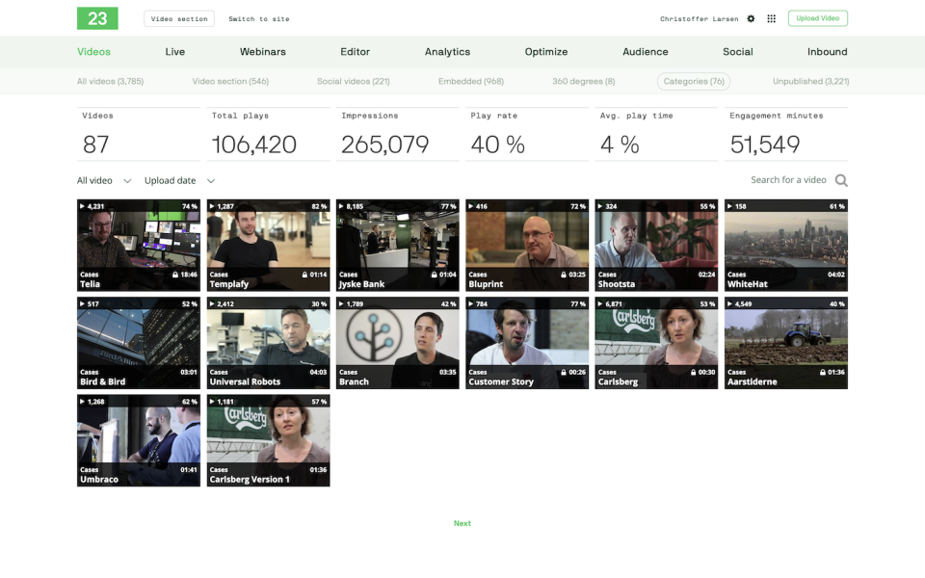The width and height of the screenshot is (925, 578).
Task: Click Video section button
Action: (x=179, y=19)
